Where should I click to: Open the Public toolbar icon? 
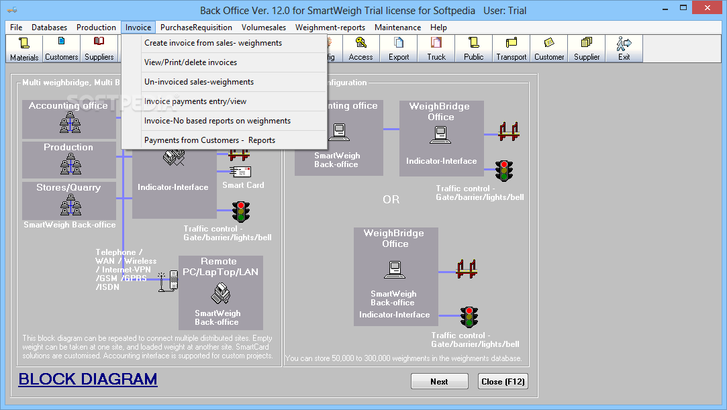tap(473, 48)
